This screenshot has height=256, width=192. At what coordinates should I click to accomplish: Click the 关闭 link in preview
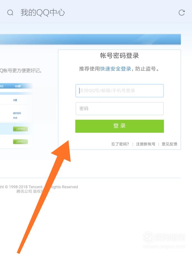tap(15, 118)
